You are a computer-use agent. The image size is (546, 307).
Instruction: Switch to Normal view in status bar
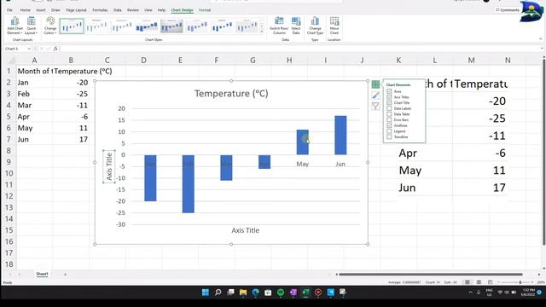(468, 282)
